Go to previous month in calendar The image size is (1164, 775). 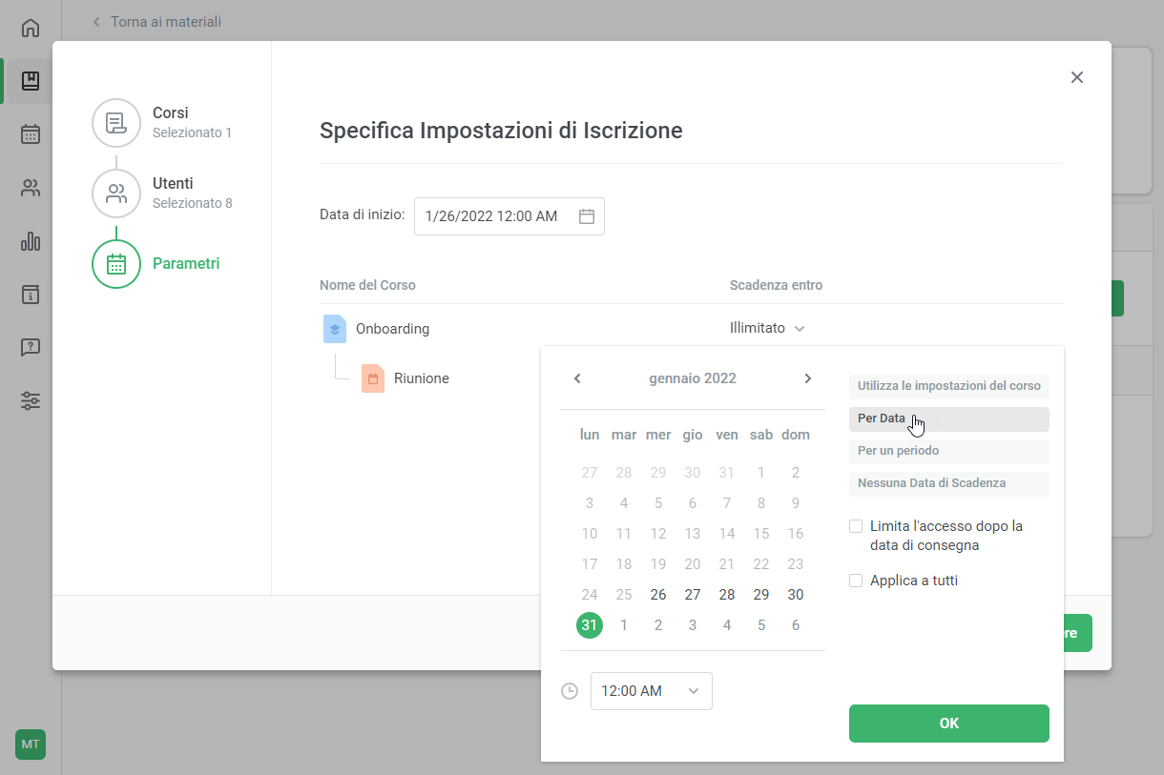tap(577, 378)
